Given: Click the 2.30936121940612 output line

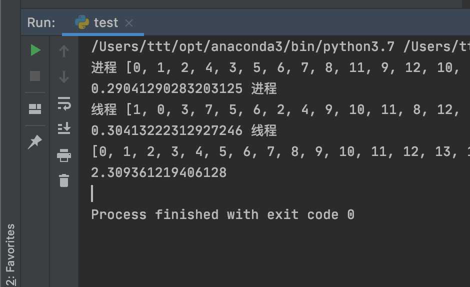Looking at the screenshot, I should tap(159, 172).
